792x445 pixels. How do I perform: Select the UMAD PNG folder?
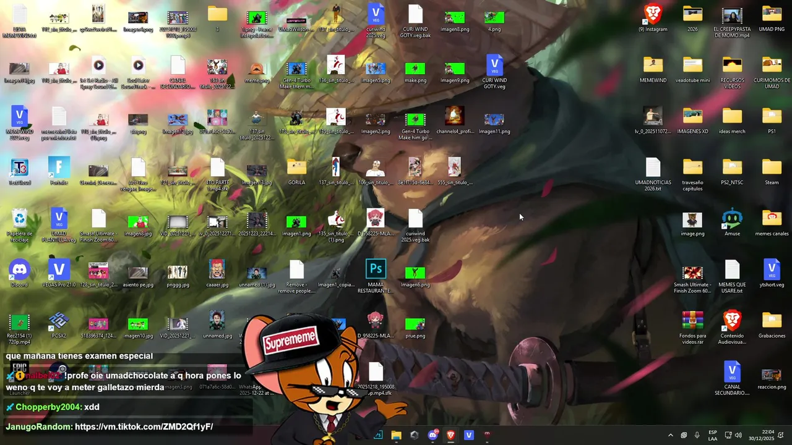(772, 18)
